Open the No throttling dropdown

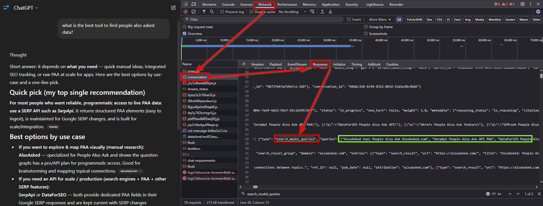292,12
